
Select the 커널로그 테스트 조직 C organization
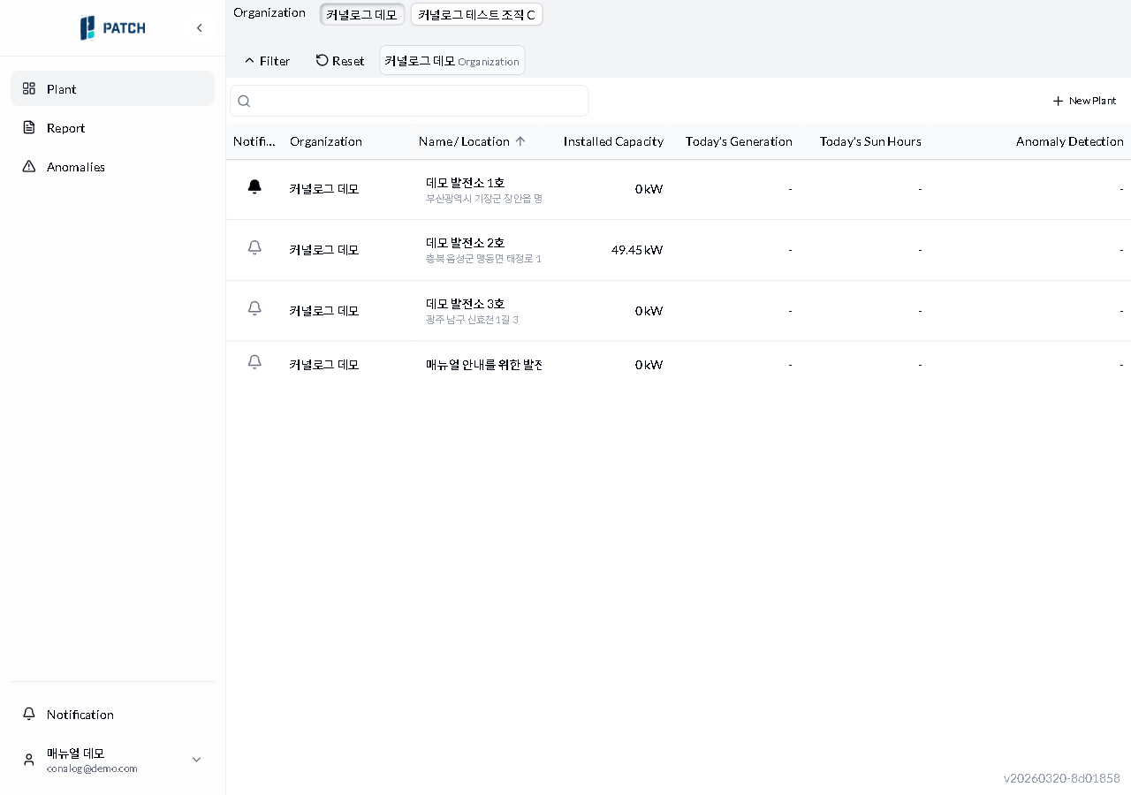(476, 14)
